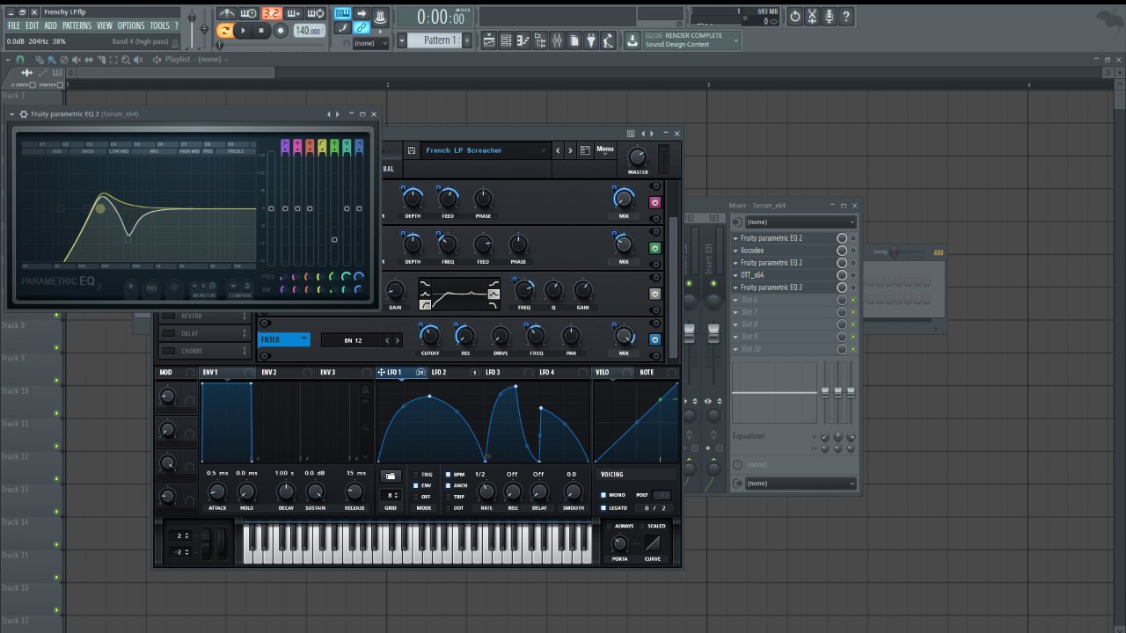Click the undo history circular arrow icon
Image resolution: width=1126 pixels, height=633 pixels.
point(795,16)
